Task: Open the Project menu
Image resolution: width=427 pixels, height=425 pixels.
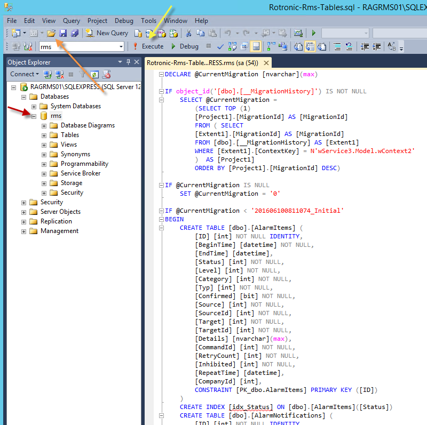Action: (x=97, y=21)
